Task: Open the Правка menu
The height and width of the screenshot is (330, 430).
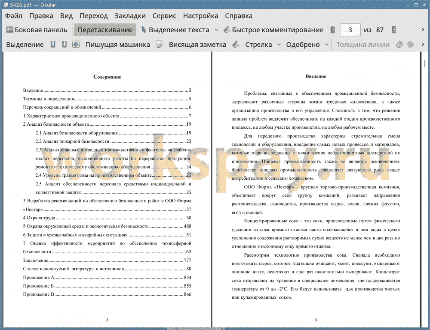Action: (x=41, y=16)
